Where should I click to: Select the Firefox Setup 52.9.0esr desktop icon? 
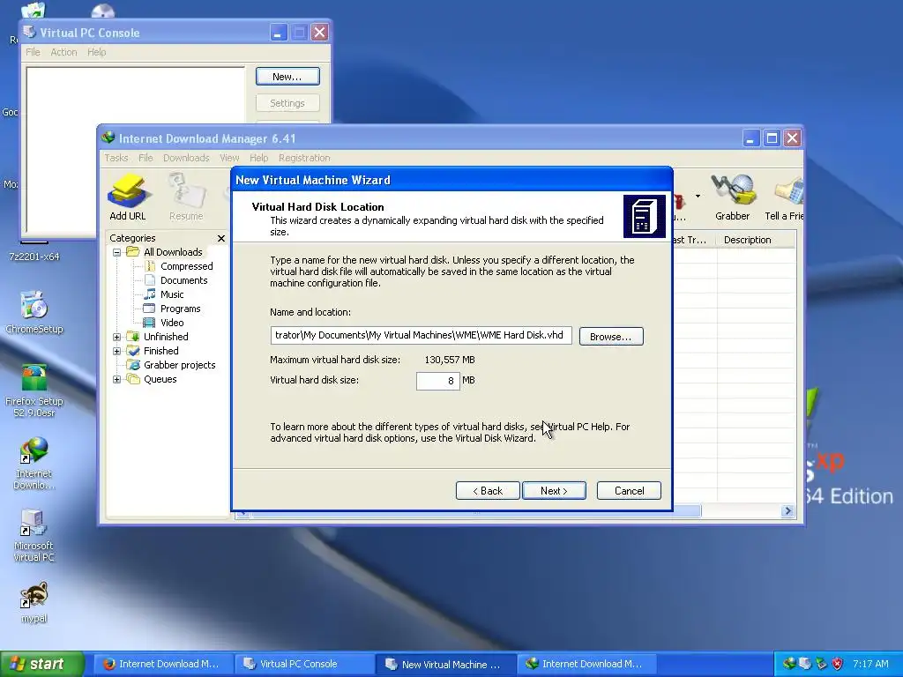tap(34, 391)
